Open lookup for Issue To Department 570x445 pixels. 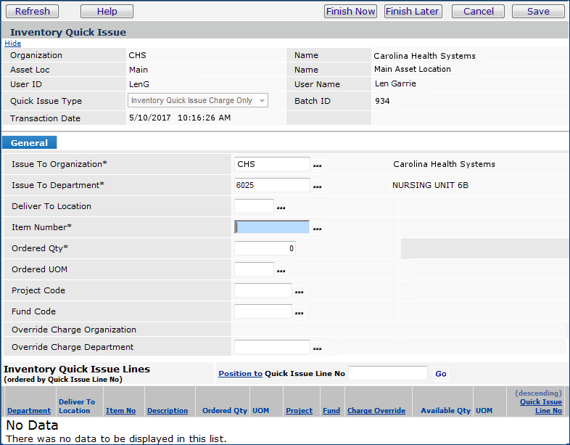(318, 187)
